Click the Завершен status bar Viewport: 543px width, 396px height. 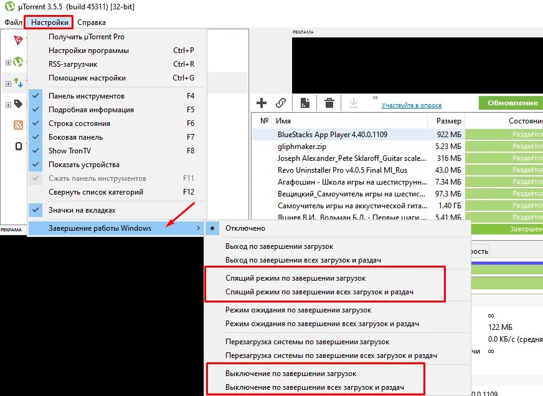[507, 229]
